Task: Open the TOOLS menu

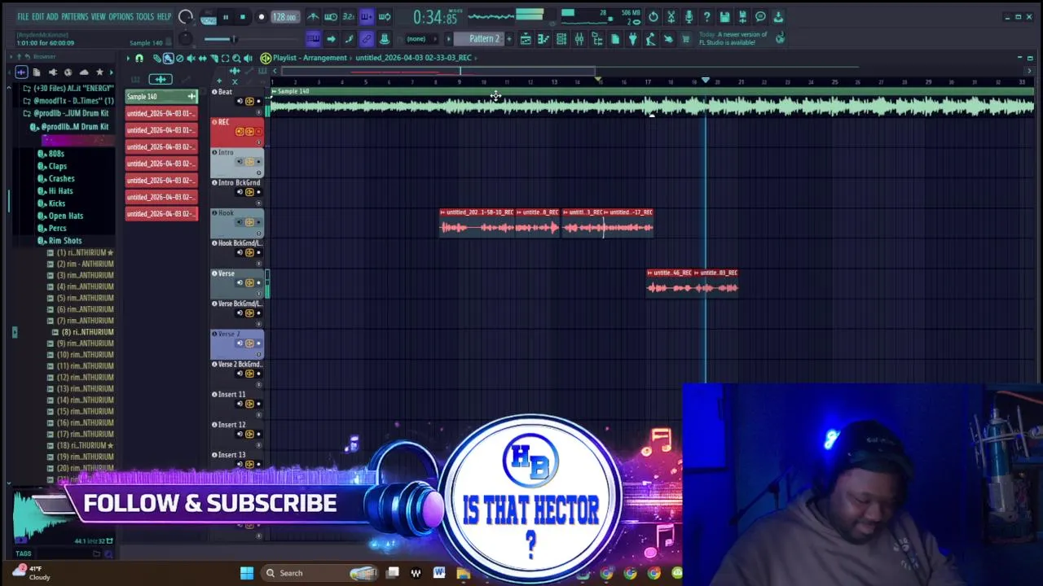Action: click(x=144, y=17)
